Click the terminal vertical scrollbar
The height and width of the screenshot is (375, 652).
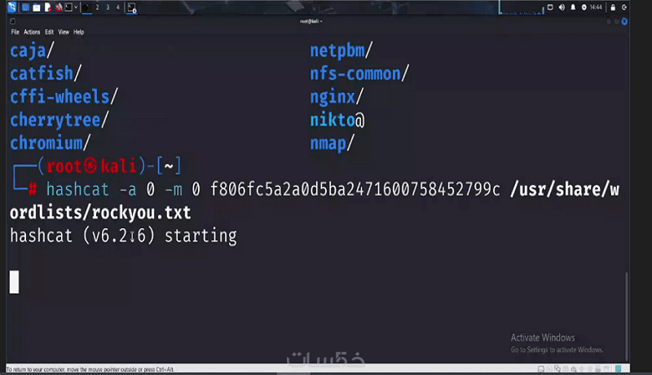[x=626, y=316]
